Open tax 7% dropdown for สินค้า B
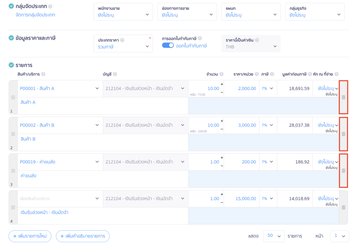The image size is (357, 246). coord(267,125)
